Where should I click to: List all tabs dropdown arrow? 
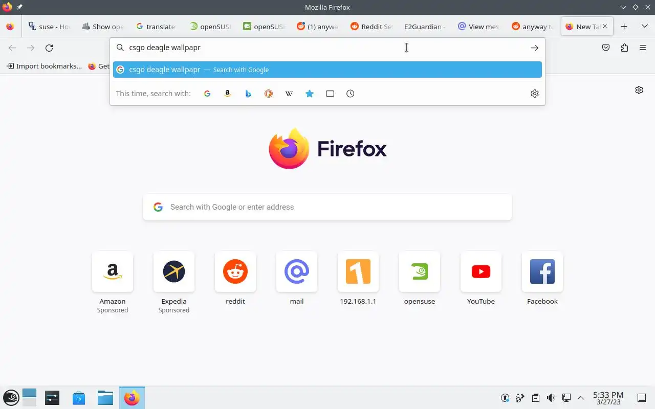click(644, 27)
